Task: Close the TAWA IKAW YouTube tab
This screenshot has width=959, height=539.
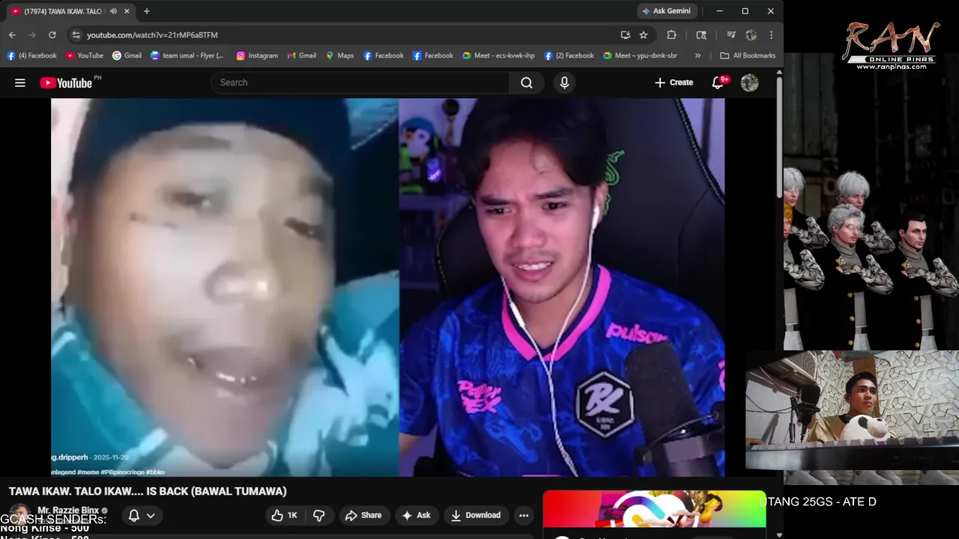Action: (x=127, y=11)
